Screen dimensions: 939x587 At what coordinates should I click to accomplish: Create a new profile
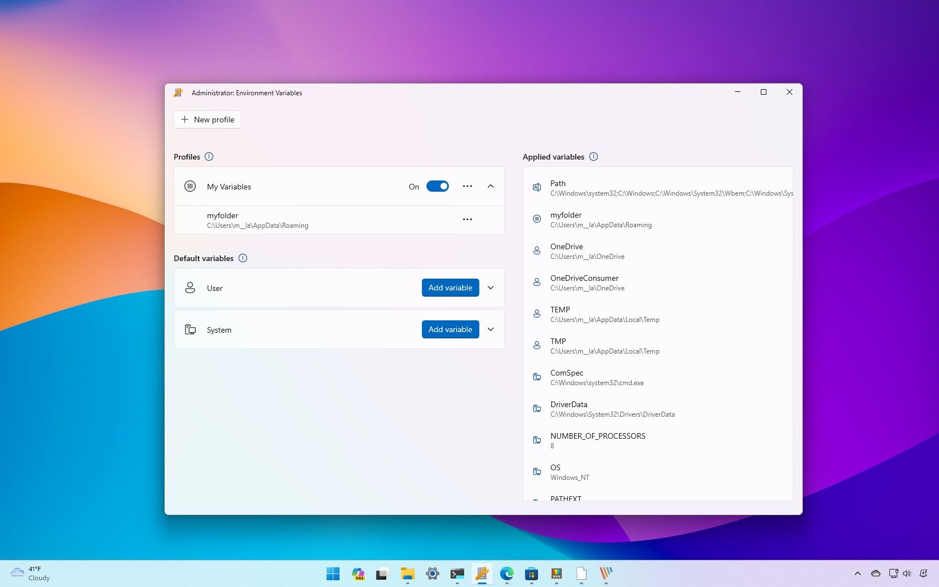207,120
